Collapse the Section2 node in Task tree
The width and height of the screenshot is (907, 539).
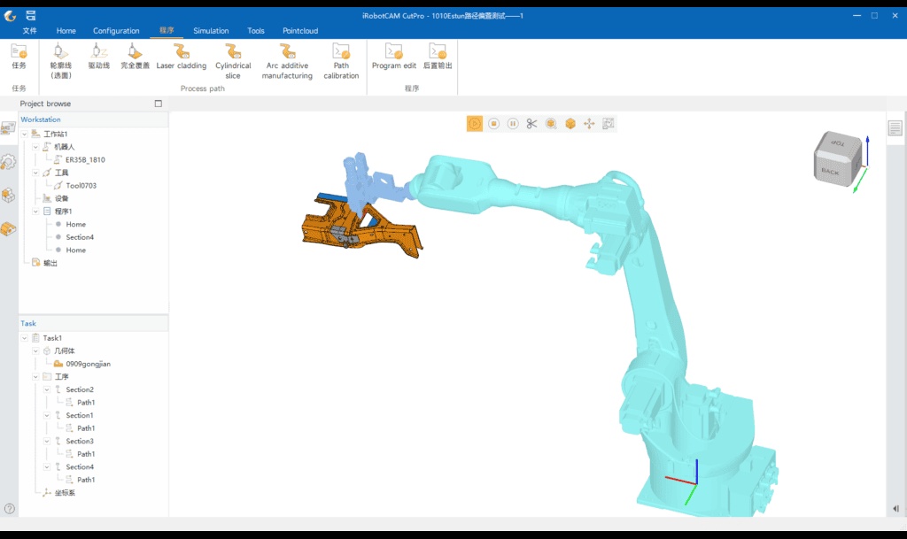tap(48, 389)
